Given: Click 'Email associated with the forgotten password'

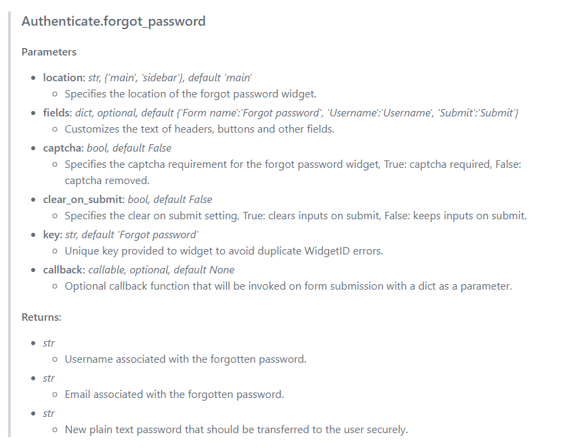Looking at the screenshot, I should (174, 395).
